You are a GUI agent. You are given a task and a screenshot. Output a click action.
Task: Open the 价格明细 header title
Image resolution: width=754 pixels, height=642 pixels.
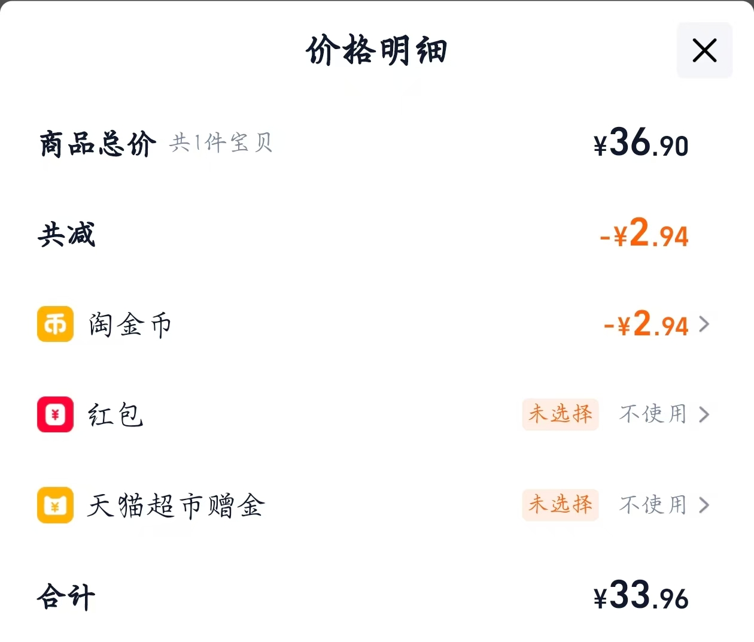(x=377, y=50)
